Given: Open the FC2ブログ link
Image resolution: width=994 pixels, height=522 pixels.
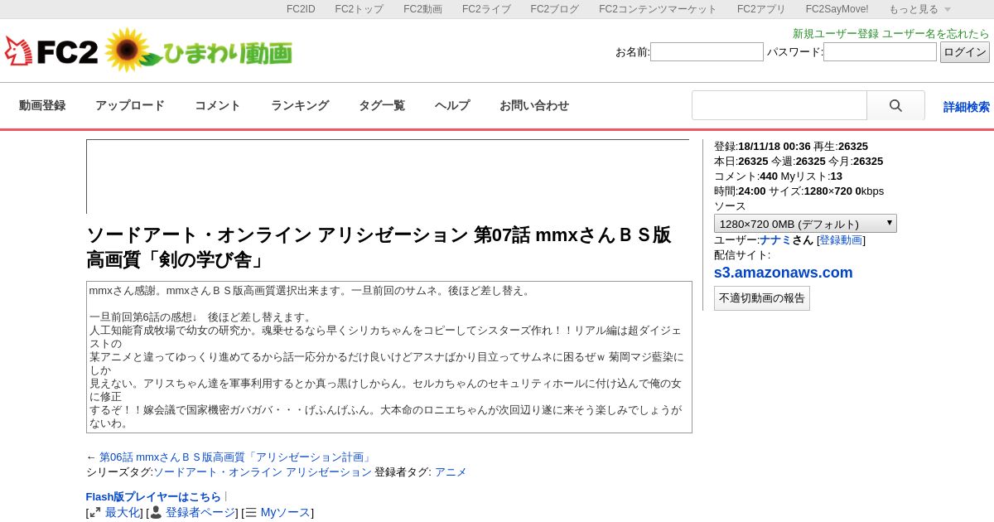Looking at the screenshot, I should pos(555,9).
